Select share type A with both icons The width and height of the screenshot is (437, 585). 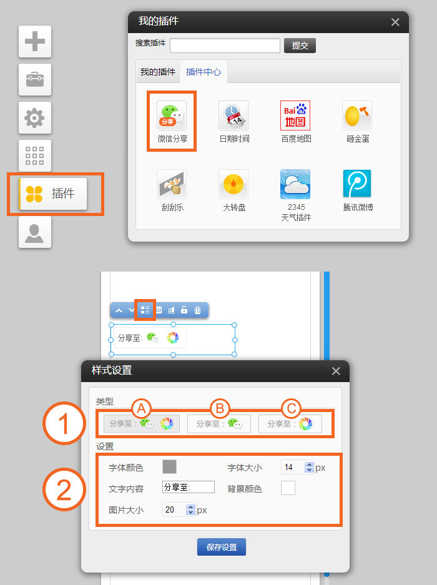[142, 424]
